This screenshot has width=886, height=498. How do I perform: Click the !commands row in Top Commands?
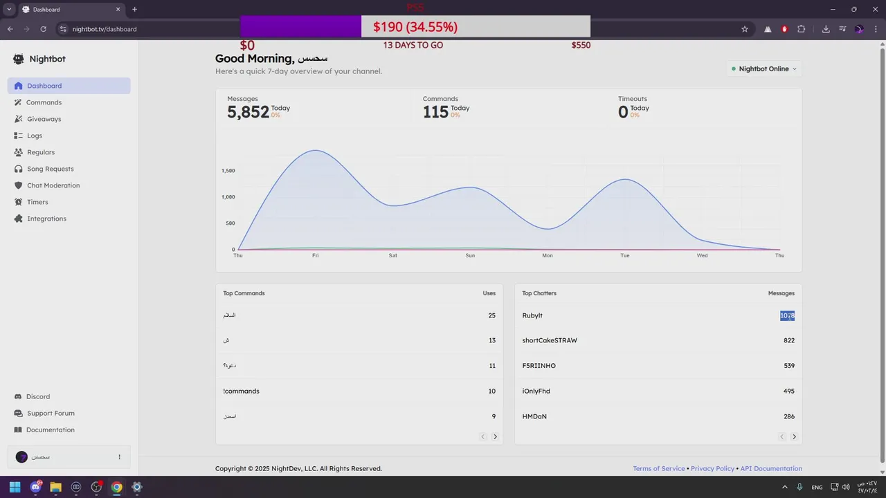[x=359, y=391]
